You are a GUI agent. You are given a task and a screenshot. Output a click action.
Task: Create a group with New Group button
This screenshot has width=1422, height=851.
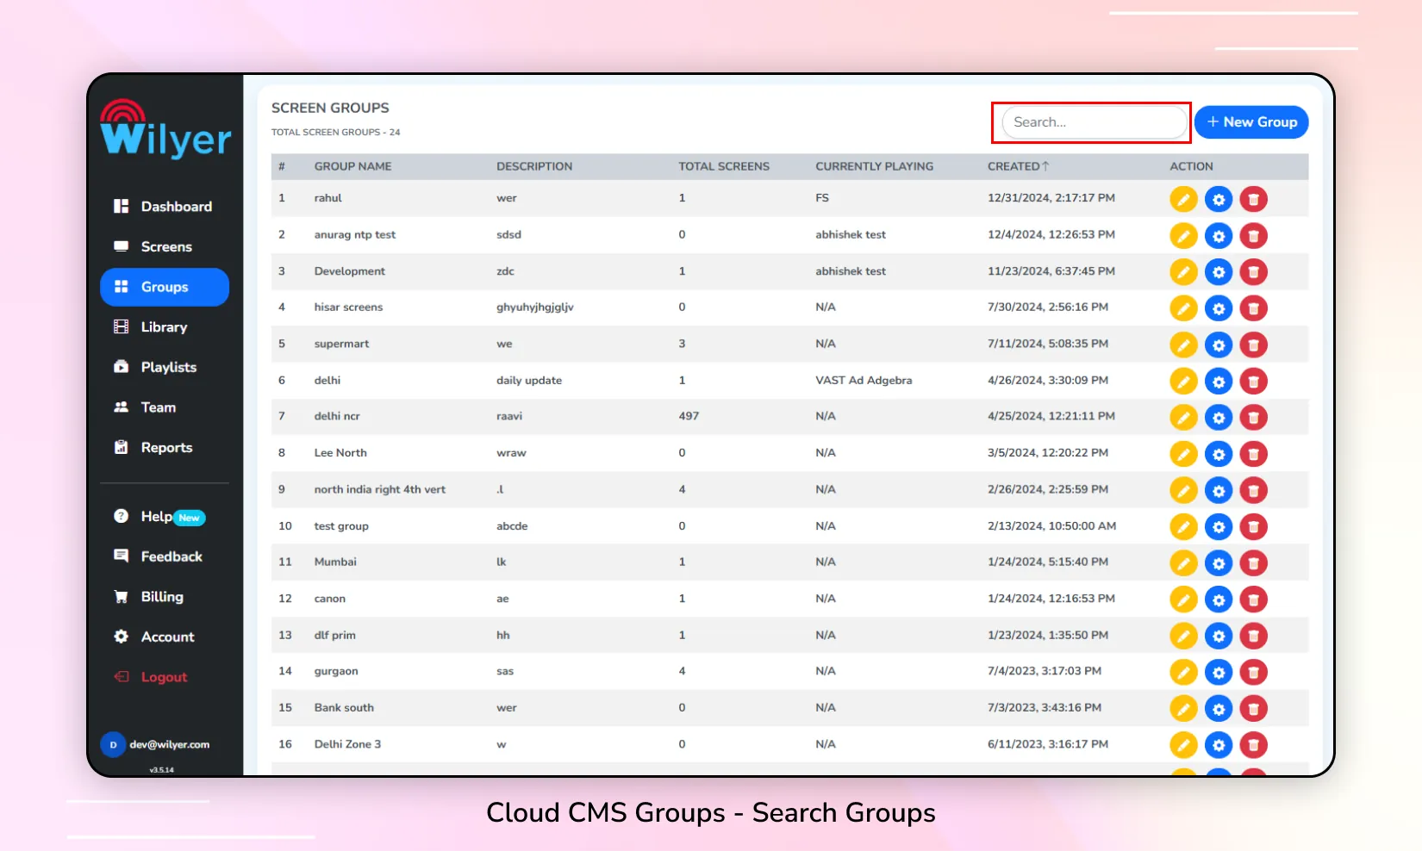tap(1251, 122)
